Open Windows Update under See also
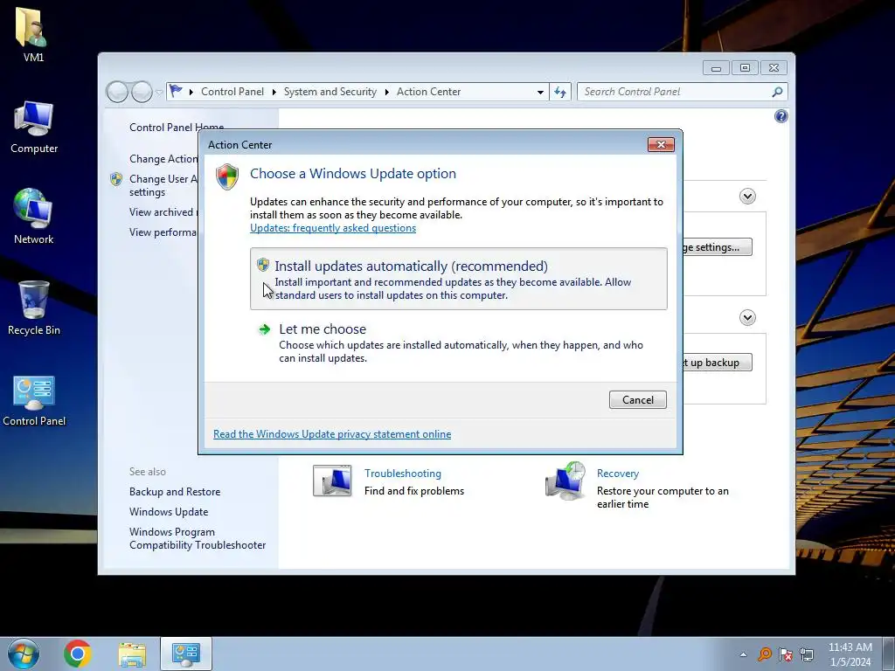The height and width of the screenshot is (671, 895). (x=169, y=512)
